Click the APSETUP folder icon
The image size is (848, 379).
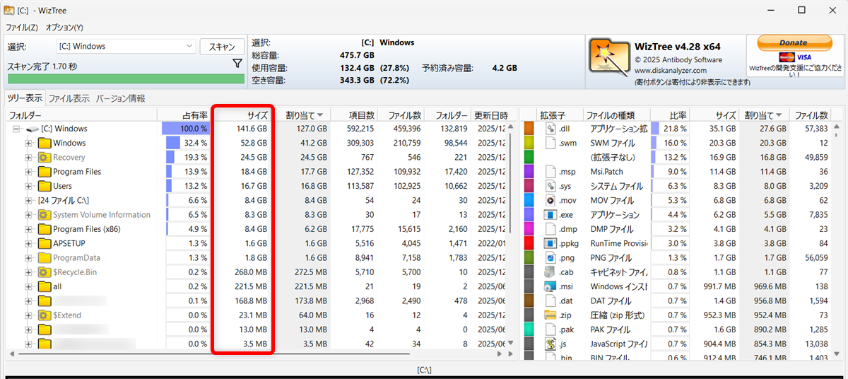(x=44, y=243)
